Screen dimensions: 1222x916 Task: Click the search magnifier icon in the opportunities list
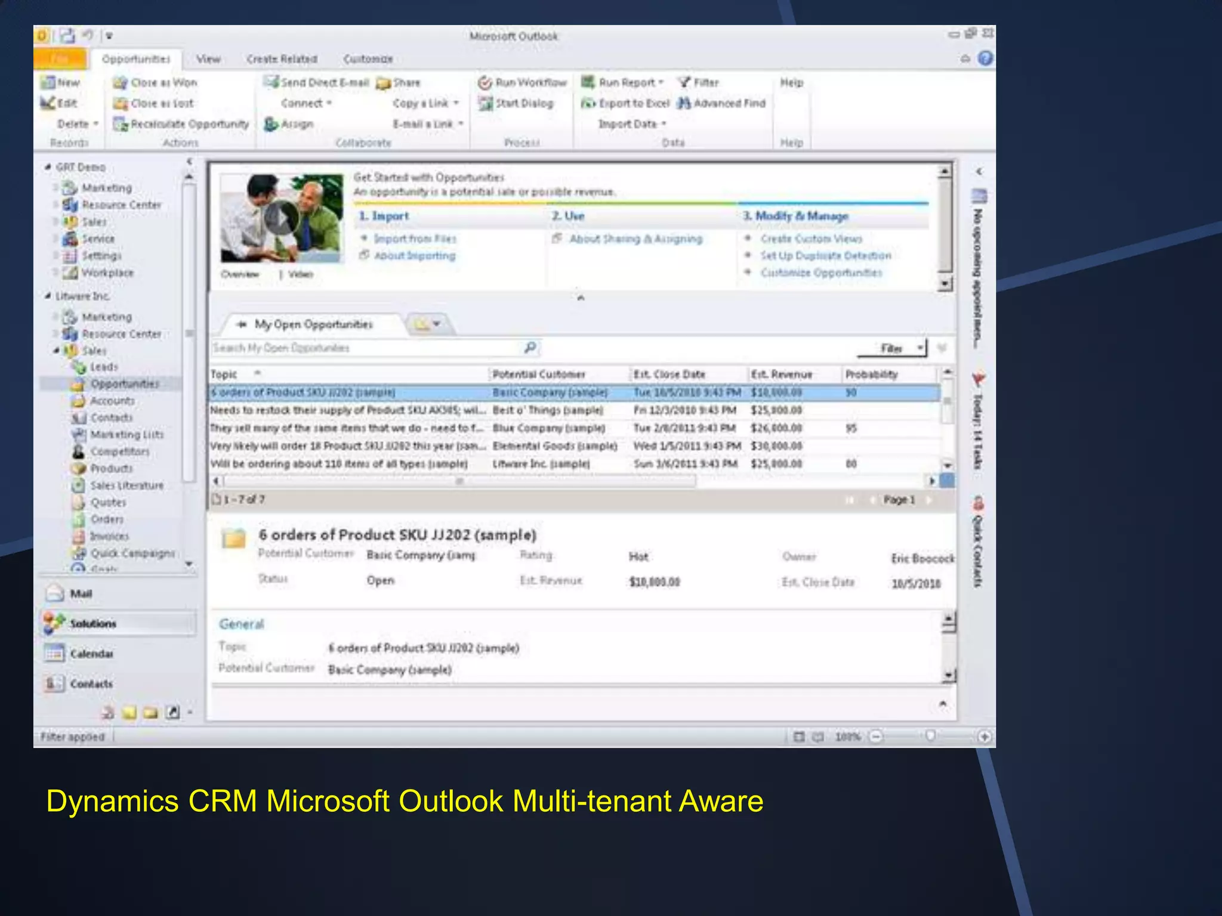tap(529, 347)
